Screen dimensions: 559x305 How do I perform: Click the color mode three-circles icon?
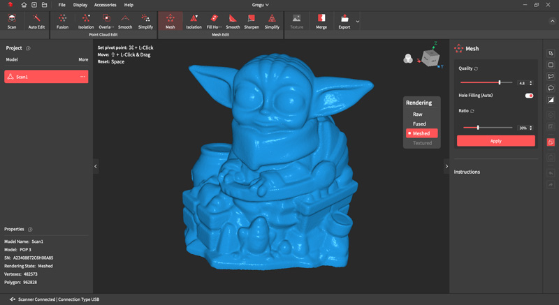point(408,59)
